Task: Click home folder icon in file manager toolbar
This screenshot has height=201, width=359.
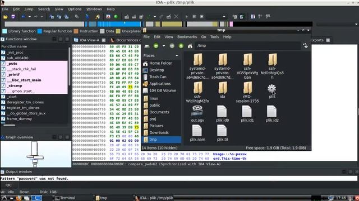Action: pyautogui.click(x=190, y=46)
